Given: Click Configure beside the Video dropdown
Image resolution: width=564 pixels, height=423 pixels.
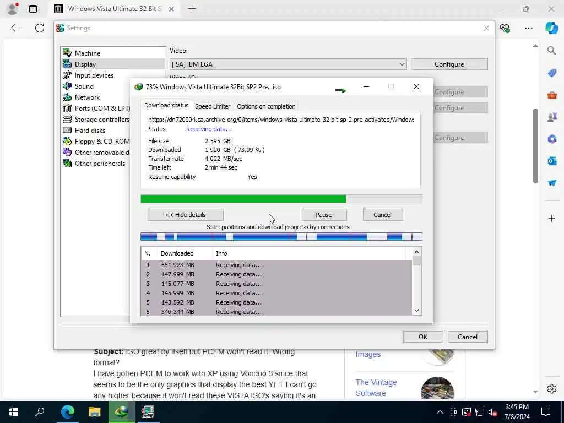Looking at the screenshot, I should (449, 64).
